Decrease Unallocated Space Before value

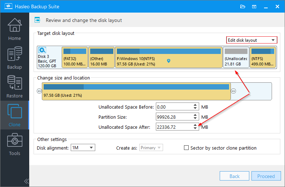[x=195, y=108]
